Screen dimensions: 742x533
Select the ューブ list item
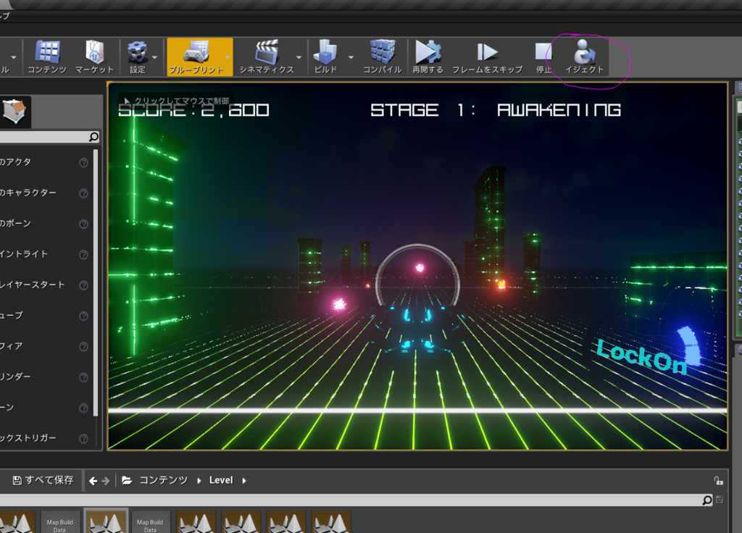point(46,316)
